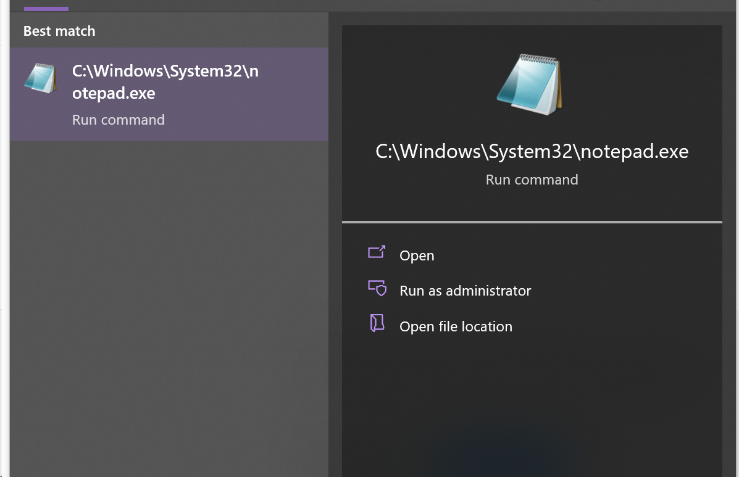The width and height of the screenshot is (739, 477).
Task: Select the notepad.exe best match result
Action: (x=169, y=94)
